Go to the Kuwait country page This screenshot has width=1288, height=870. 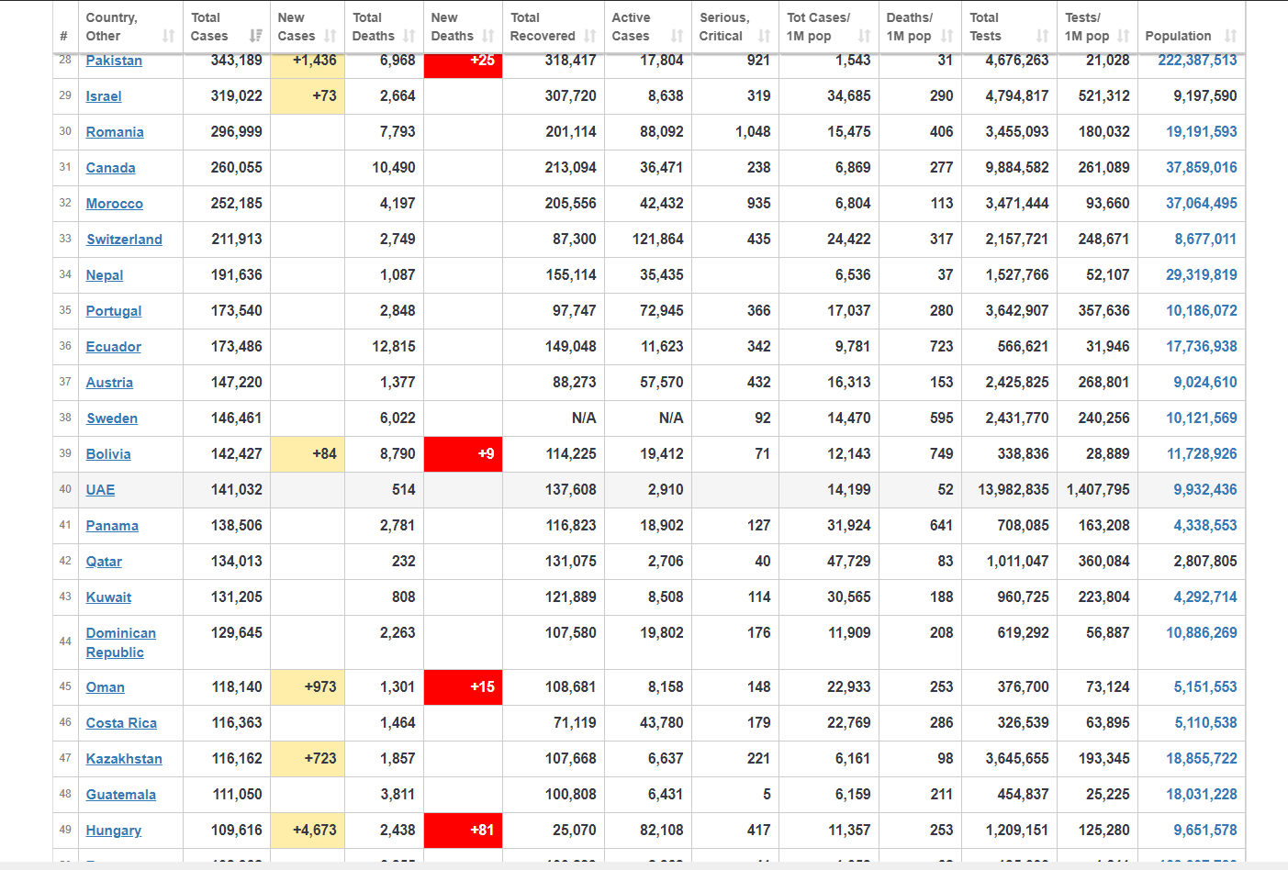tap(109, 597)
